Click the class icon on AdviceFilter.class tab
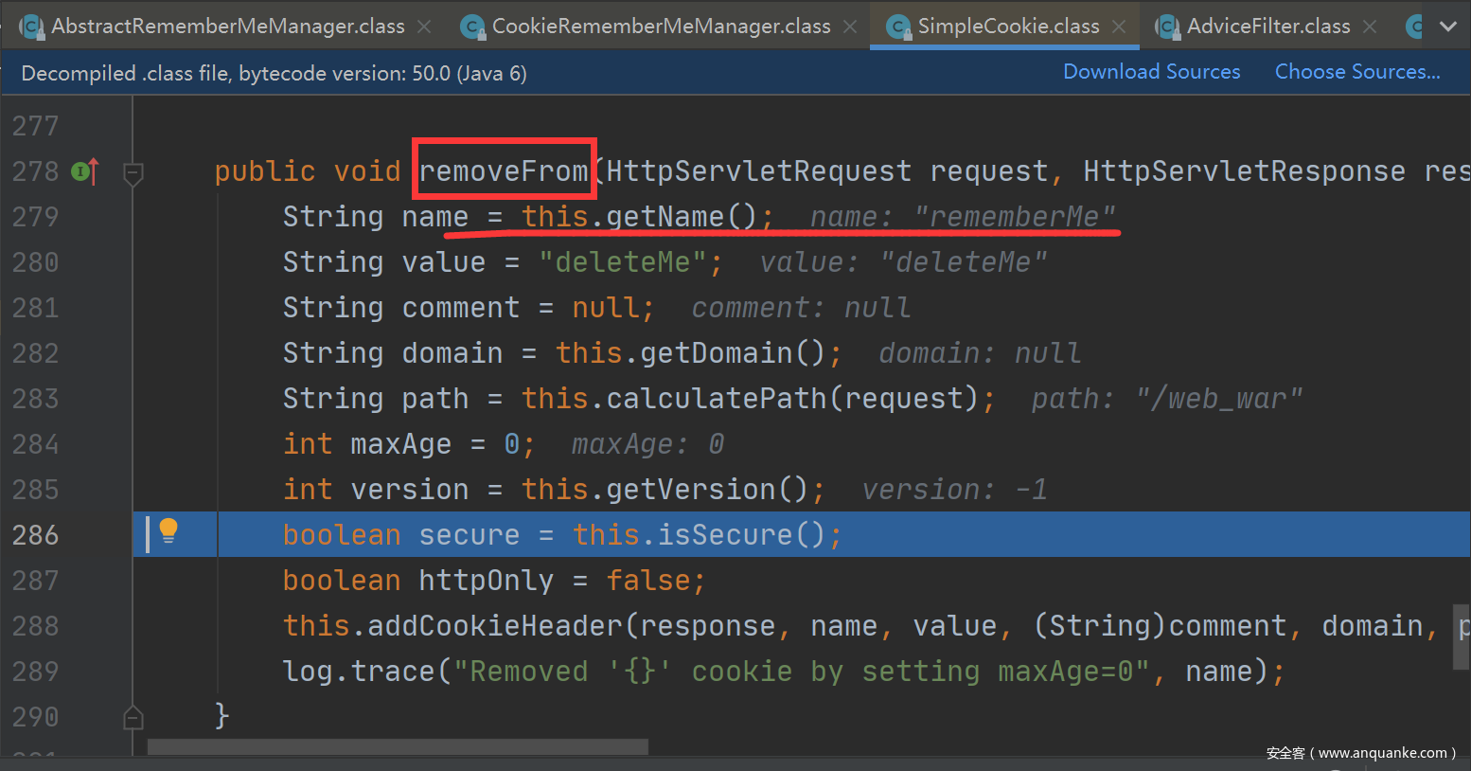 [1168, 27]
